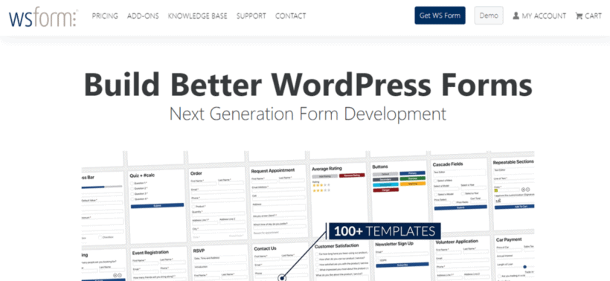Screen dimensions: 610x281
Task: Select the Event Registration template thumbnail
Action: click(159, 265)
